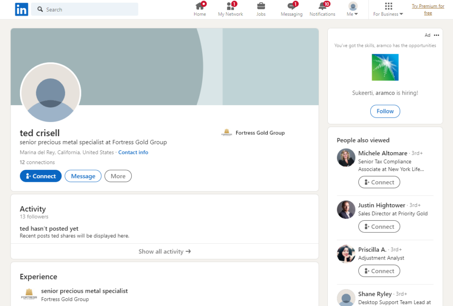Click 'ted hasn't posted yet' text
453x306 pixels.
pyautogui.click(x=49, y=229)
